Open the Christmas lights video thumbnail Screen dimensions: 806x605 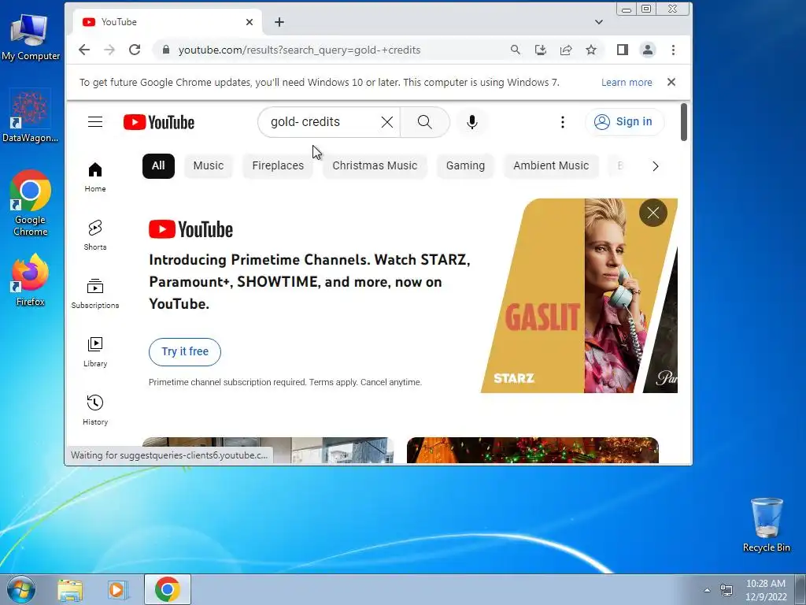533,450
